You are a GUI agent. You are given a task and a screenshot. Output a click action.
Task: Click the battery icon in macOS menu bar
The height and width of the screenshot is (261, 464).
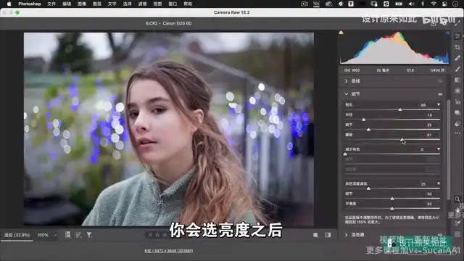click(399, 4)
